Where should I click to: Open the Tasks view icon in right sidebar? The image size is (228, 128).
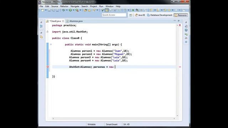tap(186, 26)
